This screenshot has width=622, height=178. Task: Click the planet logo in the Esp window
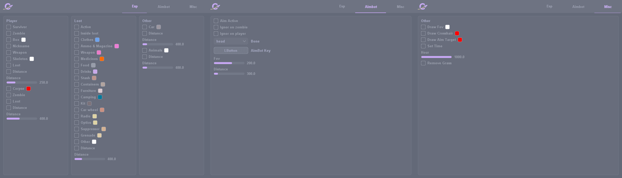(8, 6)
